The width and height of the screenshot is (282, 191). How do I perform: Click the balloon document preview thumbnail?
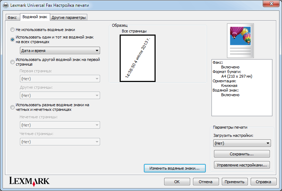[240, 41]
